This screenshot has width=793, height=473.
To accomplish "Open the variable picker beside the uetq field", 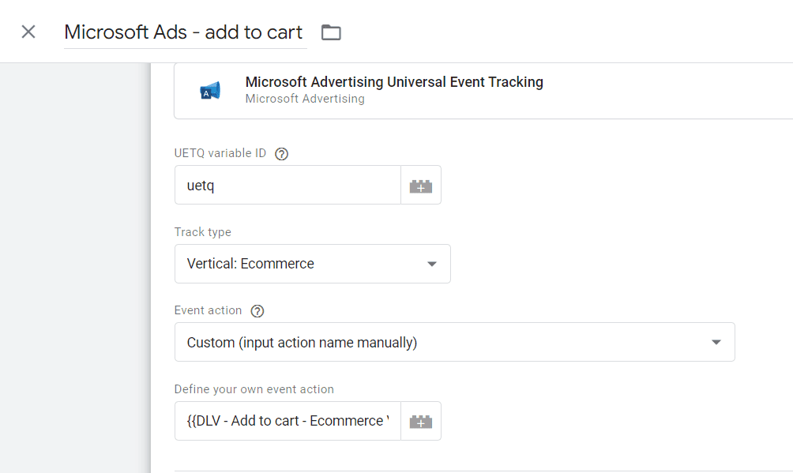I will tap(421, 185).
